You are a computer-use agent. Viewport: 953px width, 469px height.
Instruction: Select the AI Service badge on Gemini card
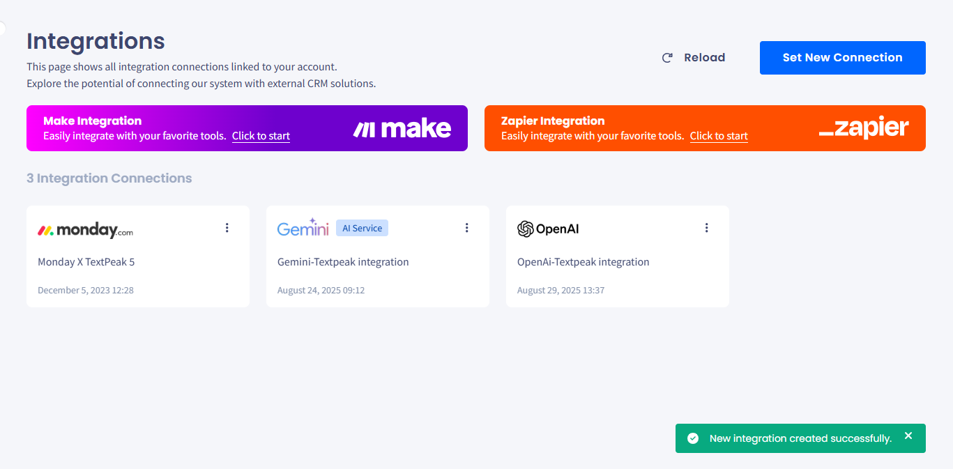(x=362, y=228)
